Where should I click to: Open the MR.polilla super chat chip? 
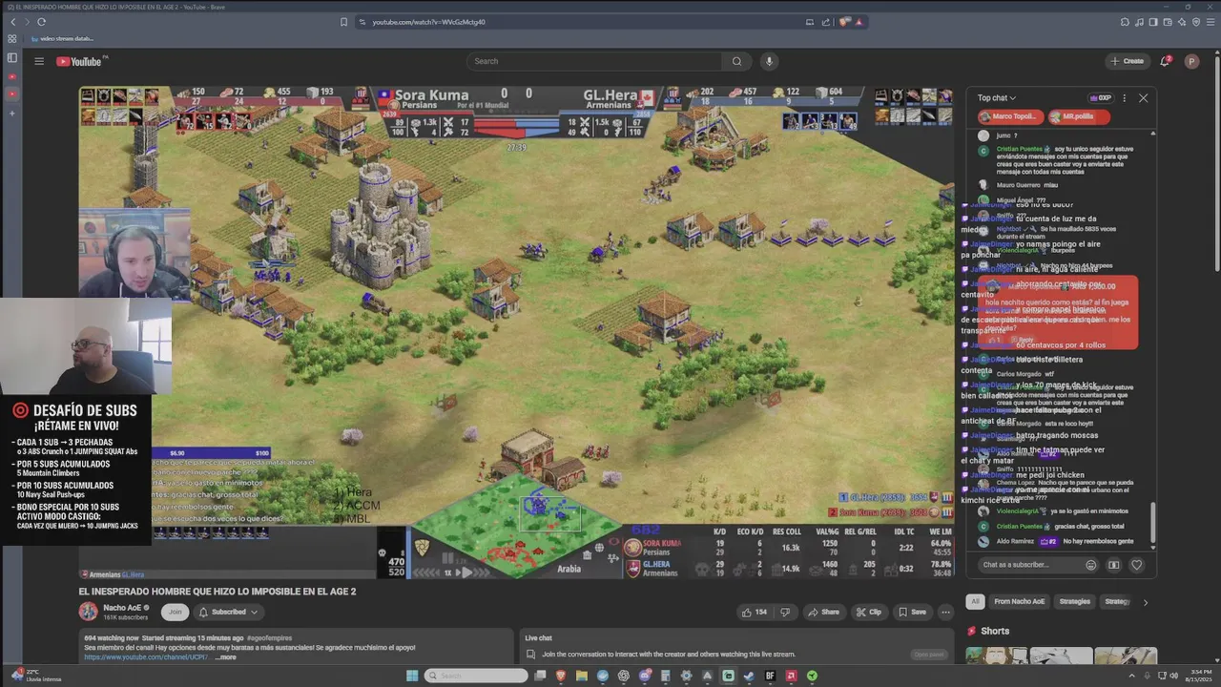(1078, 116)
